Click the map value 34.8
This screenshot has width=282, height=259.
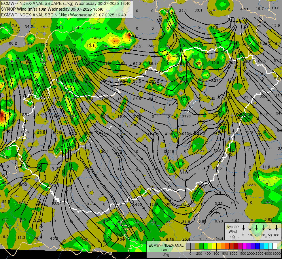29,26
